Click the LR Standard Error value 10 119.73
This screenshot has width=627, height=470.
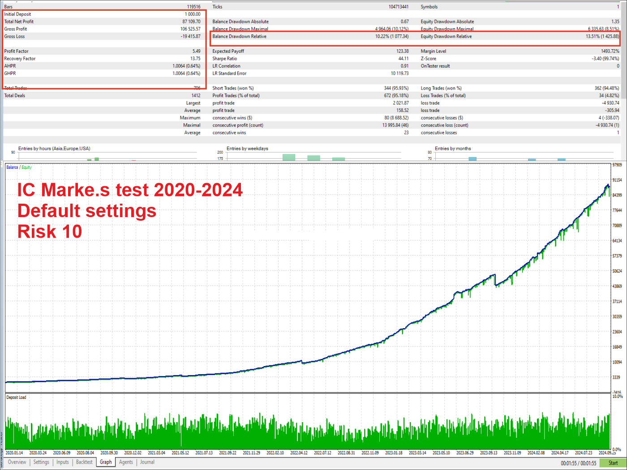tap(399, 73)
